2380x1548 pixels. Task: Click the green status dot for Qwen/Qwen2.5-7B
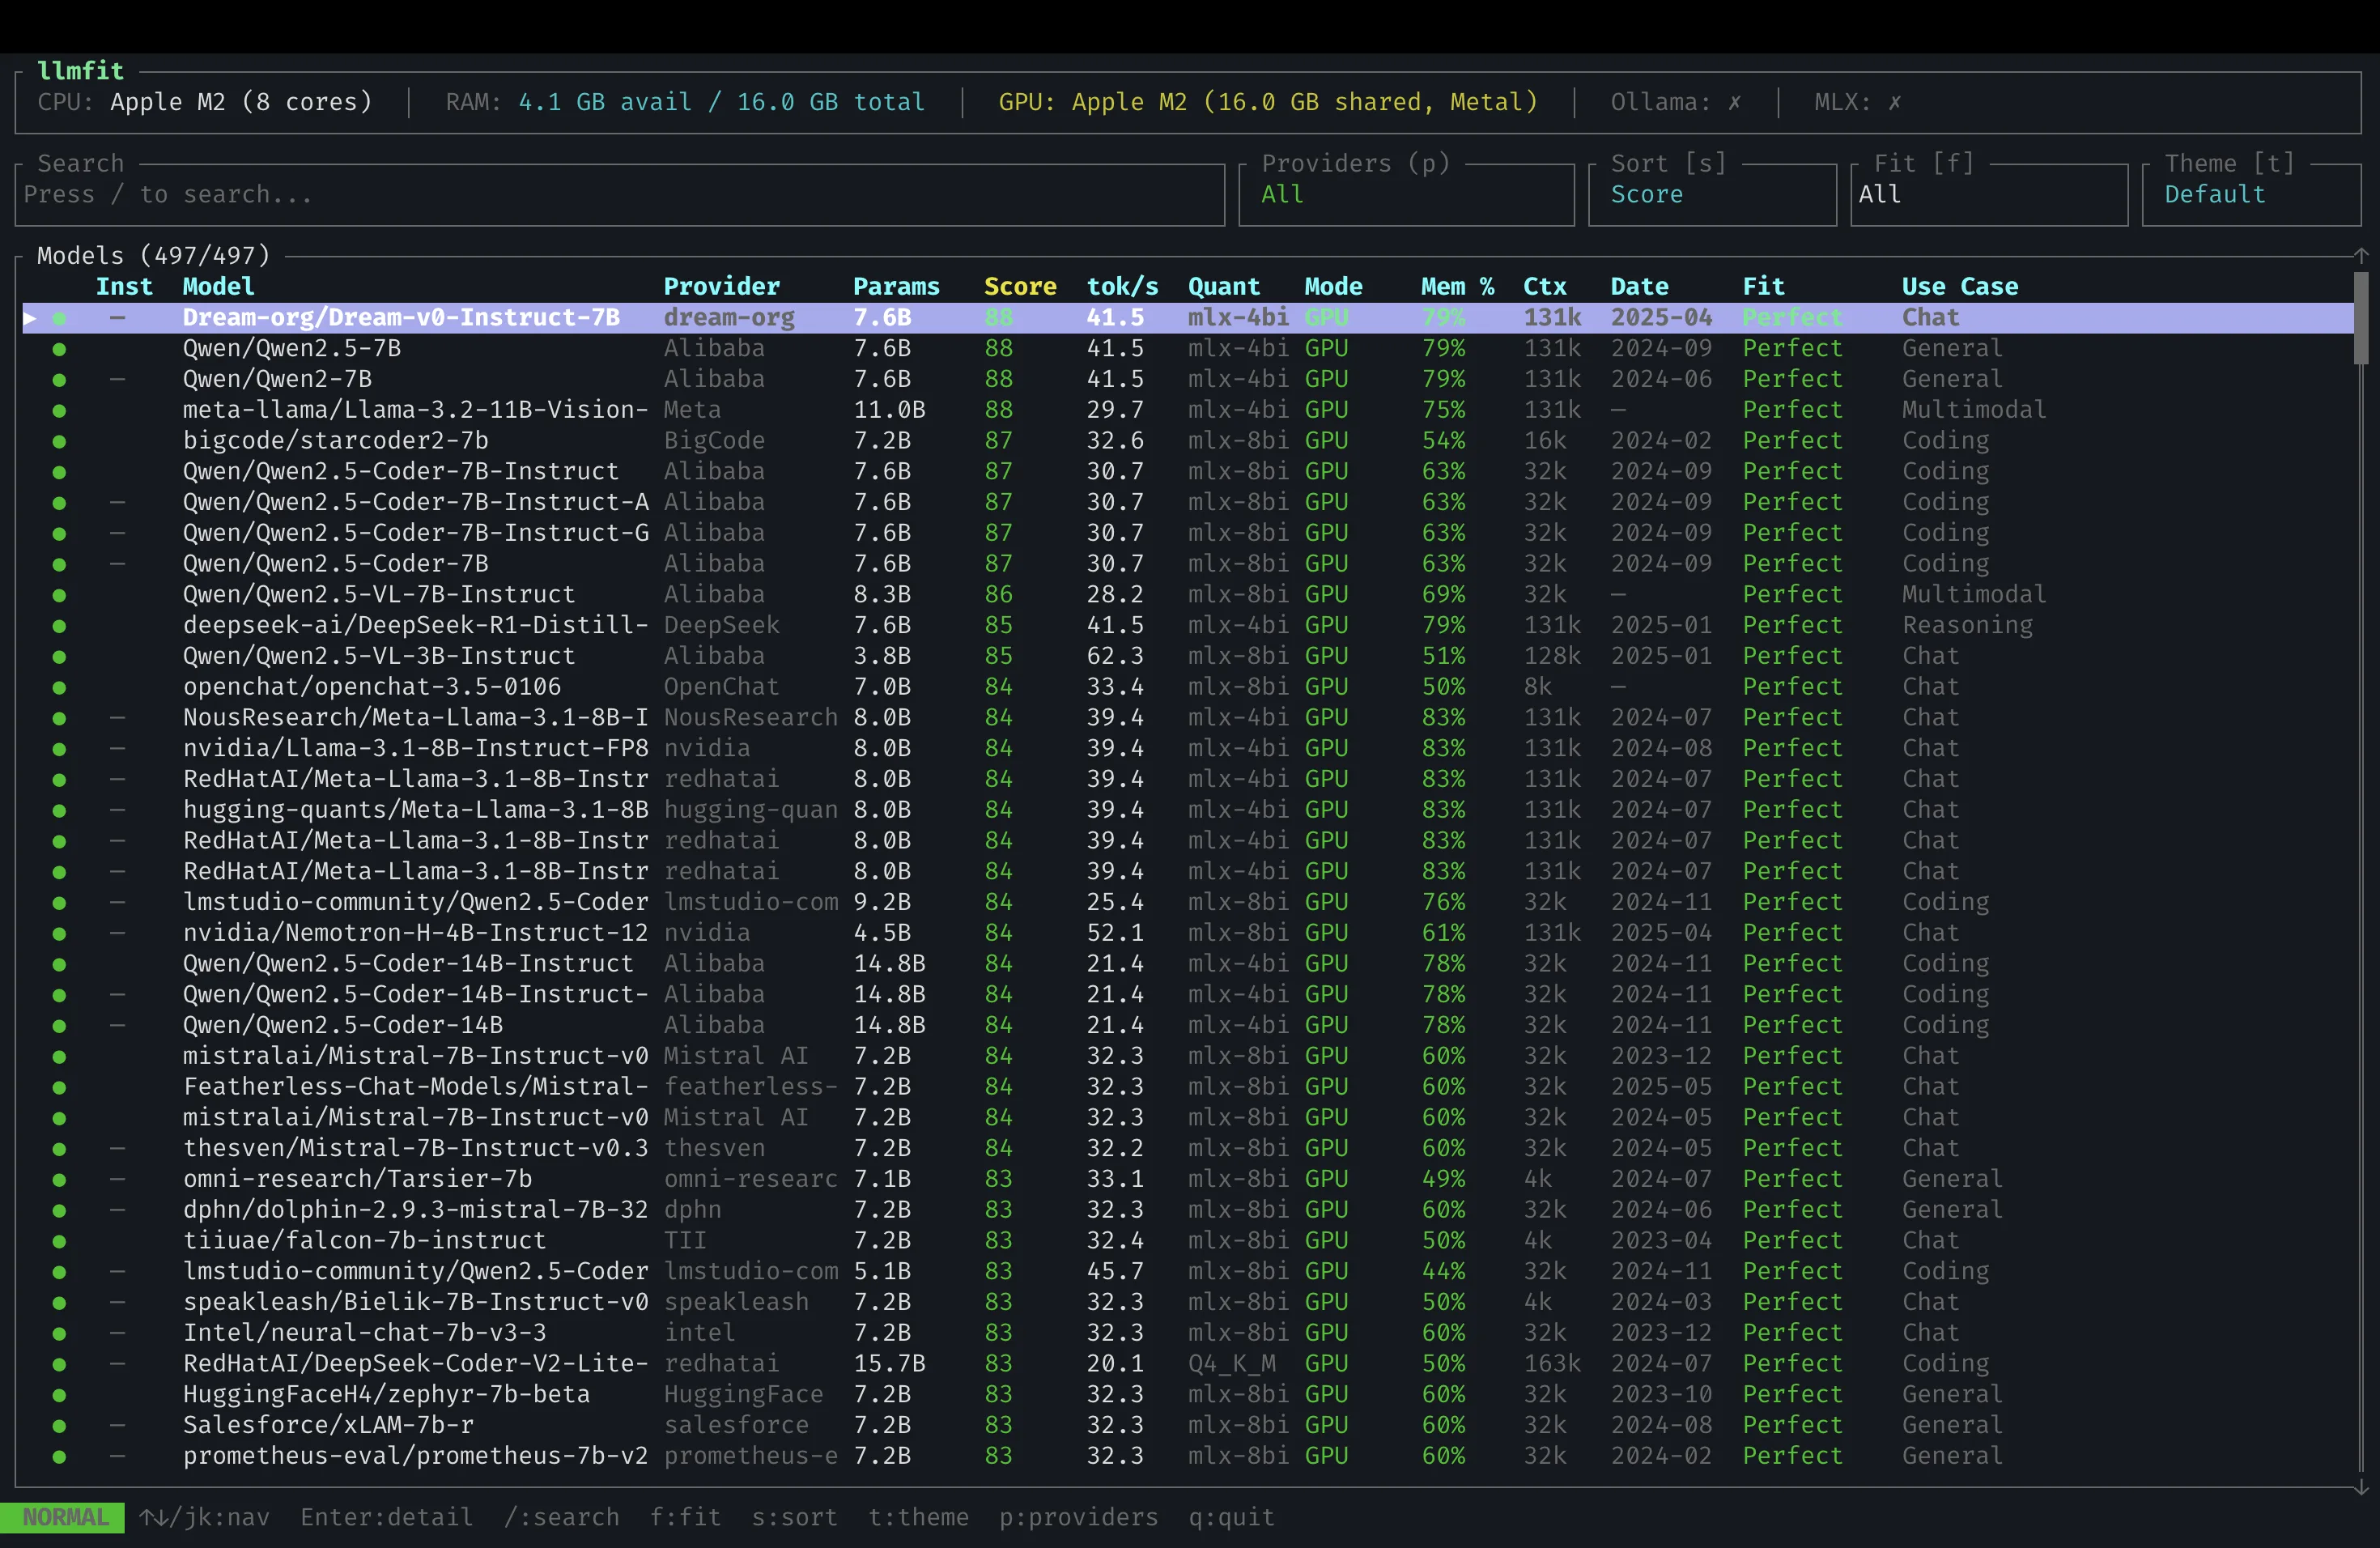59,349
